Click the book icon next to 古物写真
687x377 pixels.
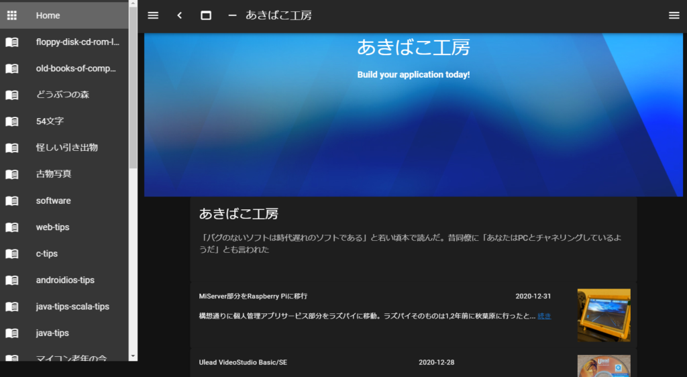[11, 174]
